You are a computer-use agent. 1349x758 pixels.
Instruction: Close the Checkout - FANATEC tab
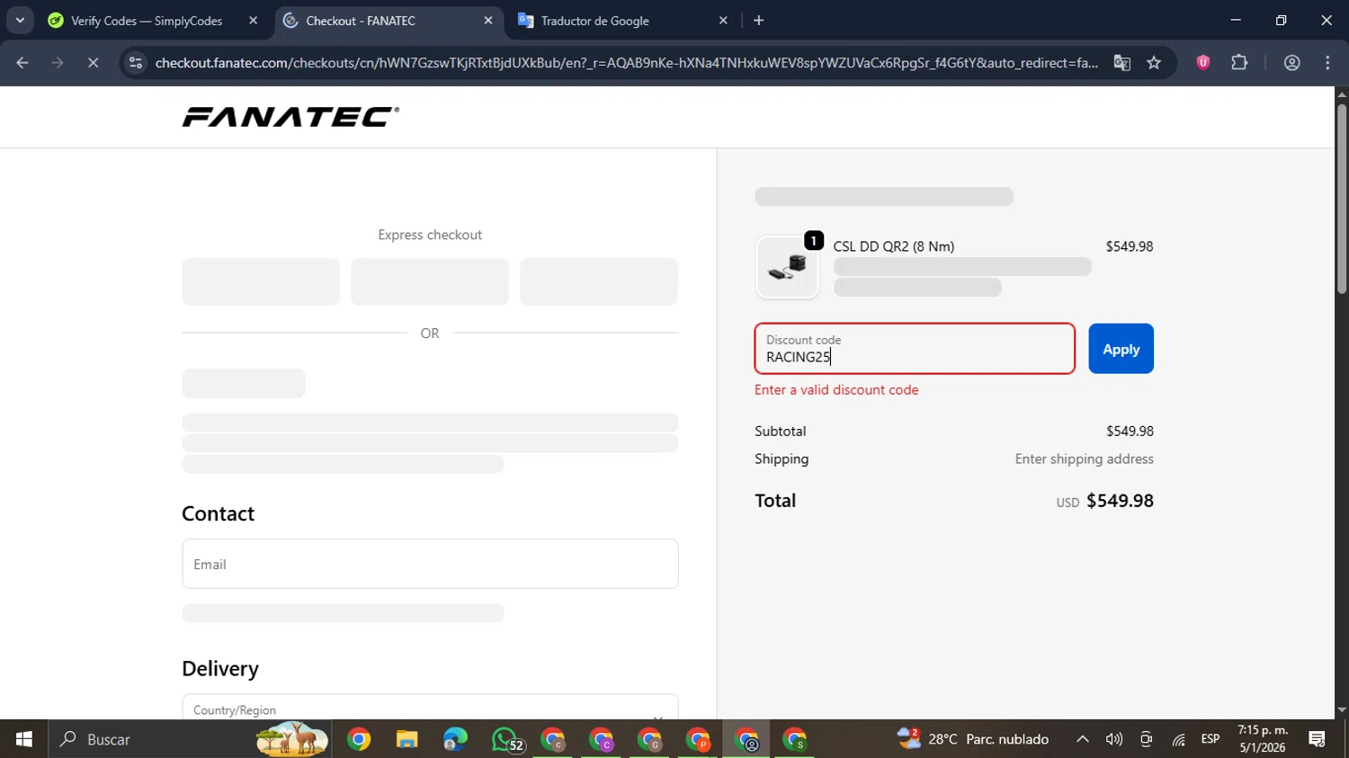pos(488,21)
